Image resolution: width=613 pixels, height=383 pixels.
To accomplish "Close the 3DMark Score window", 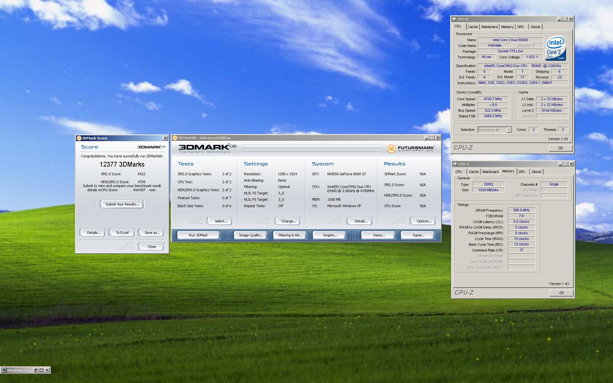I will click(x=165, y=138).
